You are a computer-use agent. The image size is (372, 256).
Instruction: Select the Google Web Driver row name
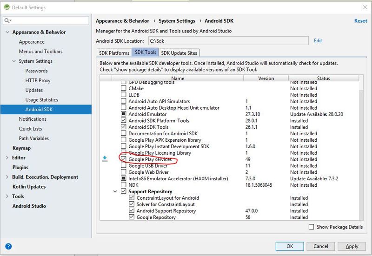click(x=148, y=172)
